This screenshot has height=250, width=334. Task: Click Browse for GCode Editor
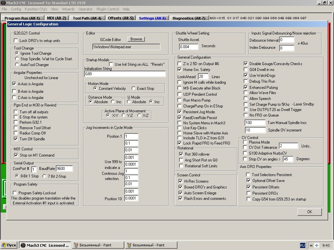[x=136, y=39]
